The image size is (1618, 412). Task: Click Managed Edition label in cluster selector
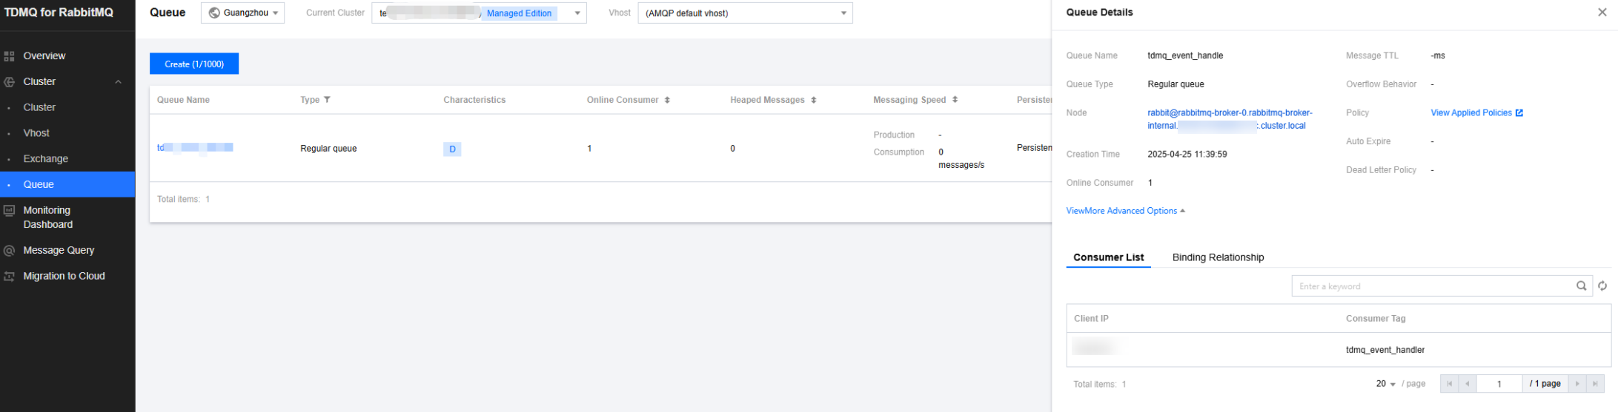[519, 13]
